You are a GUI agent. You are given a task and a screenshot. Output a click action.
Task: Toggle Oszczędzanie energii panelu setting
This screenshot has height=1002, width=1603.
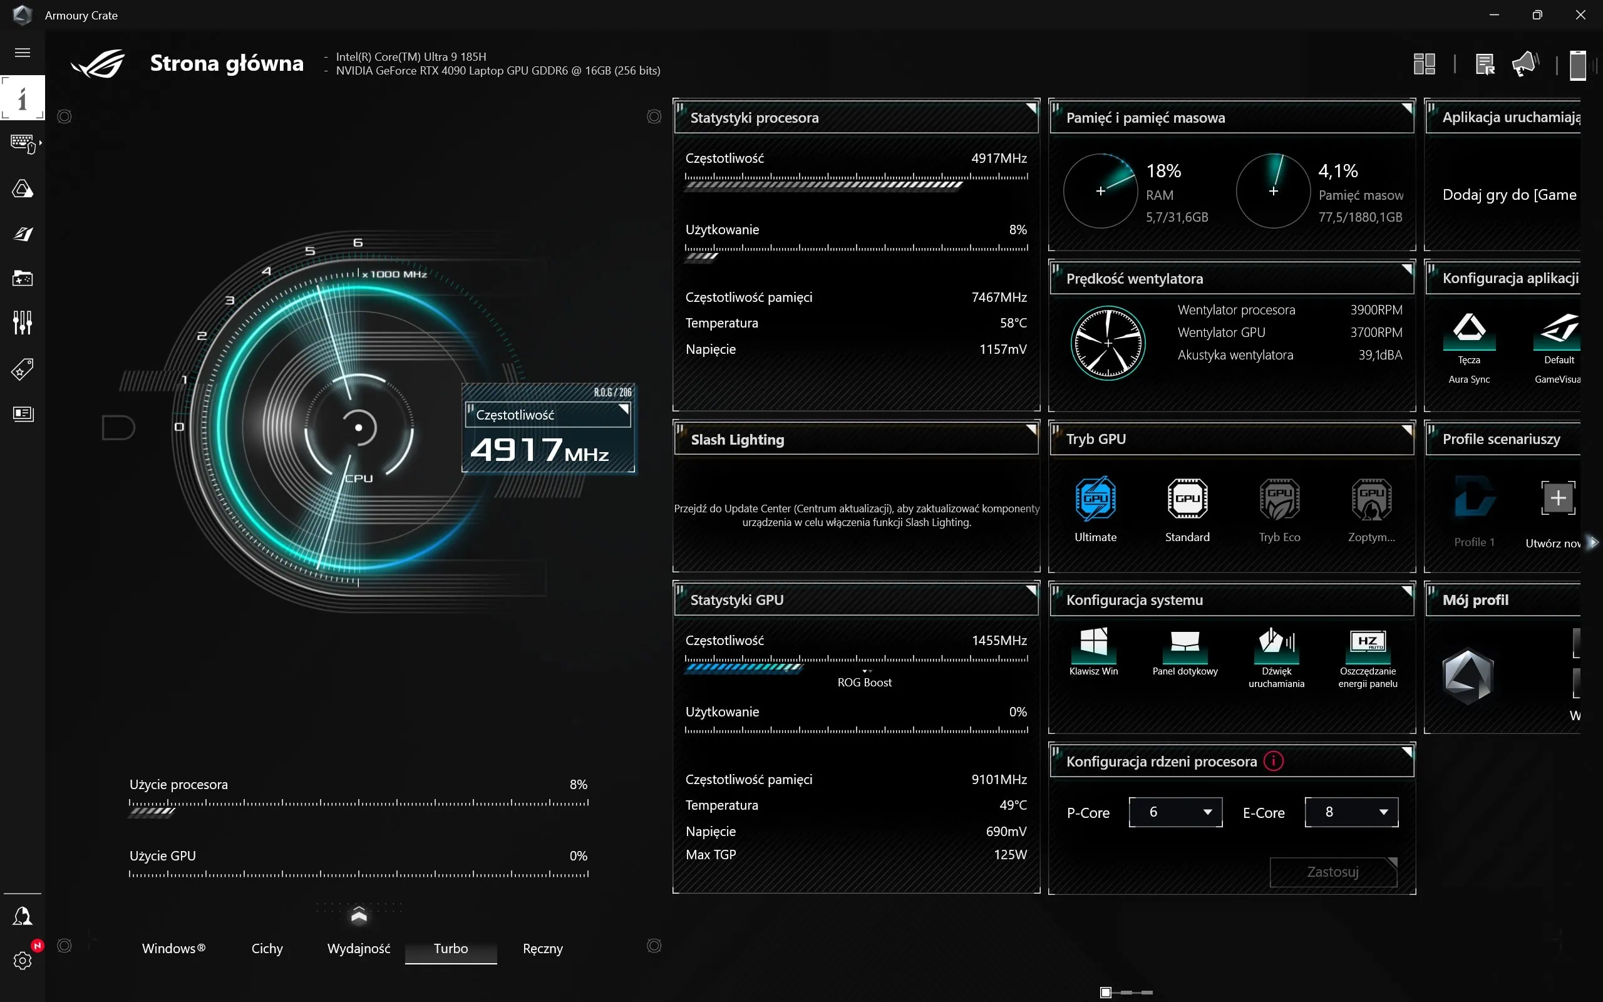coord(1368,658)
